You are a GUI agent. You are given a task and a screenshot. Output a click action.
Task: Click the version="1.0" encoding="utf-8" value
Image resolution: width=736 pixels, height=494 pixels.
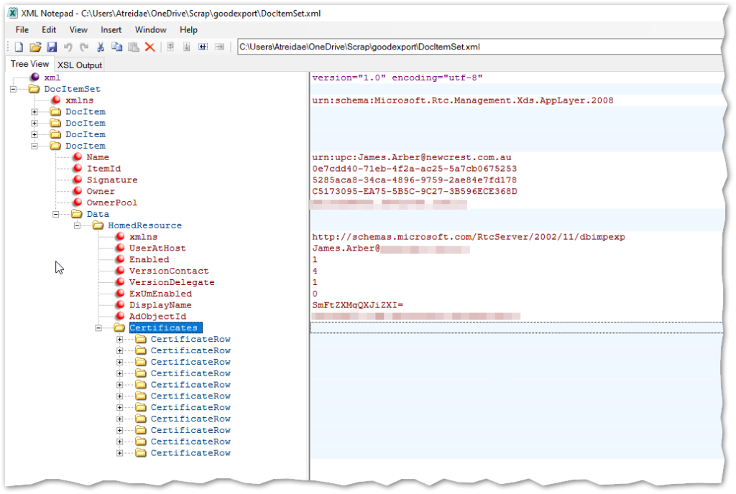coord(397,78)
